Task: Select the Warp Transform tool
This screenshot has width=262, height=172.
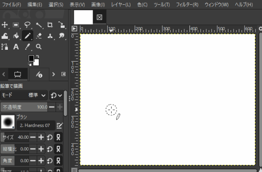Action: [x=5, y=36]
